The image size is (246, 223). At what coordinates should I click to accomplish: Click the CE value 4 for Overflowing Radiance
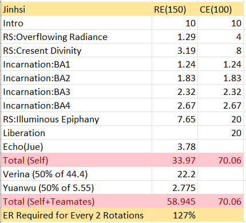[x=221, y=37]
